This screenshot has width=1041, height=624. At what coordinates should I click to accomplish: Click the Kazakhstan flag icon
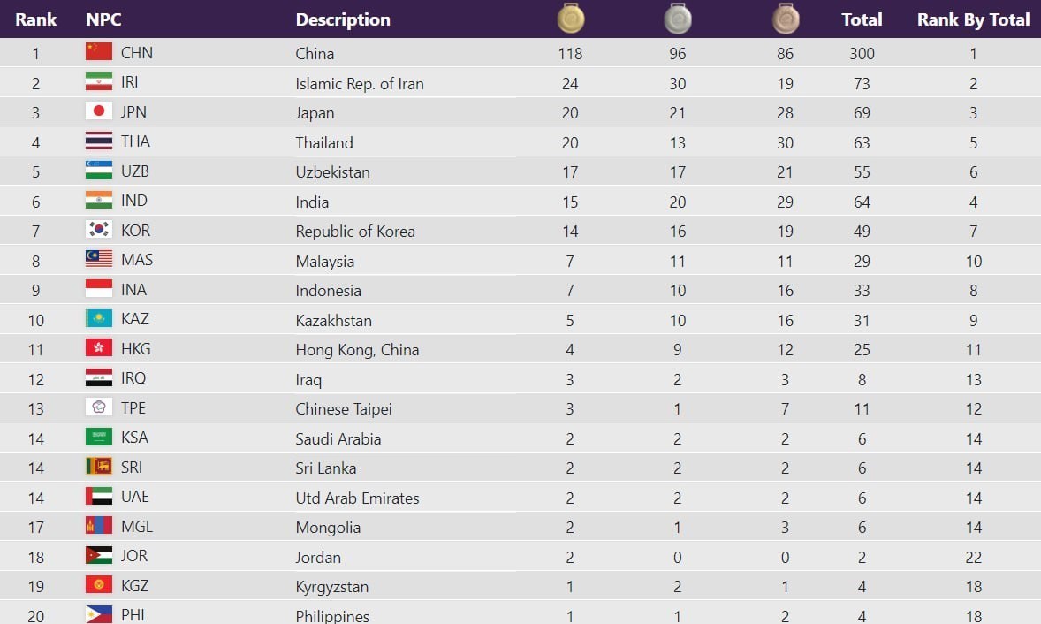tap(99, 318)
